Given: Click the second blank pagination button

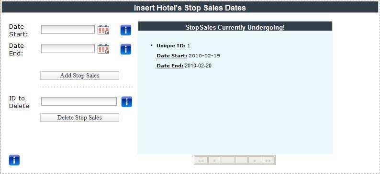Looking at the screenshot, I should click(x=241, y=161).
